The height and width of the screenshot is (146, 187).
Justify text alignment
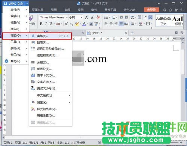coord(121,24)
